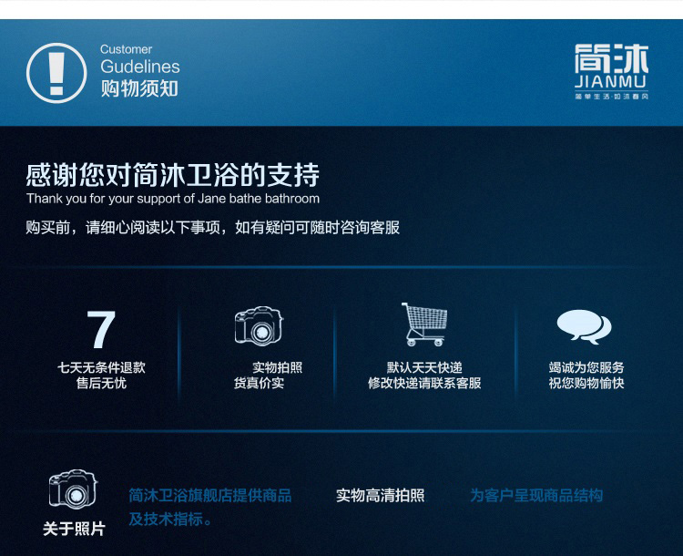Image resolution: width=683 pixels, height=556 pixels.
Task: Click the 简沐卫浴旗舰店提供商品 blue text
Action: (210, 495)
